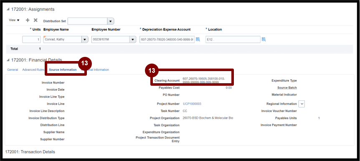The height and width of the screenshot is (161, 360).
Task: Open the View menu dropdown
Action: click(14, 20)
